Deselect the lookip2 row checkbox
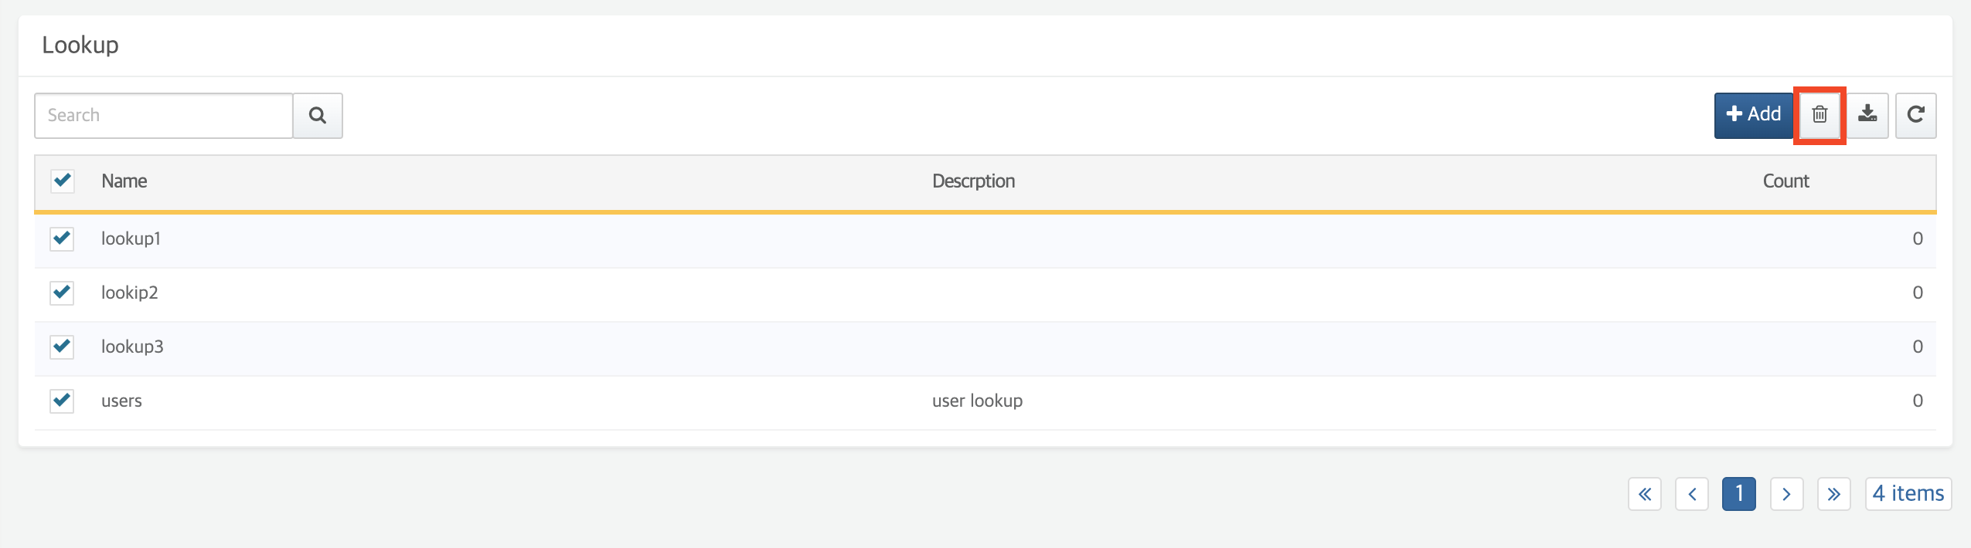The height and width of the screenshot is (548, 1971). (62, 293)
